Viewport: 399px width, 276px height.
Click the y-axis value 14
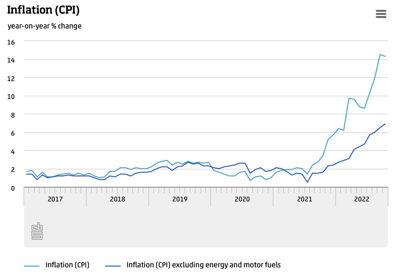(11, 60)
